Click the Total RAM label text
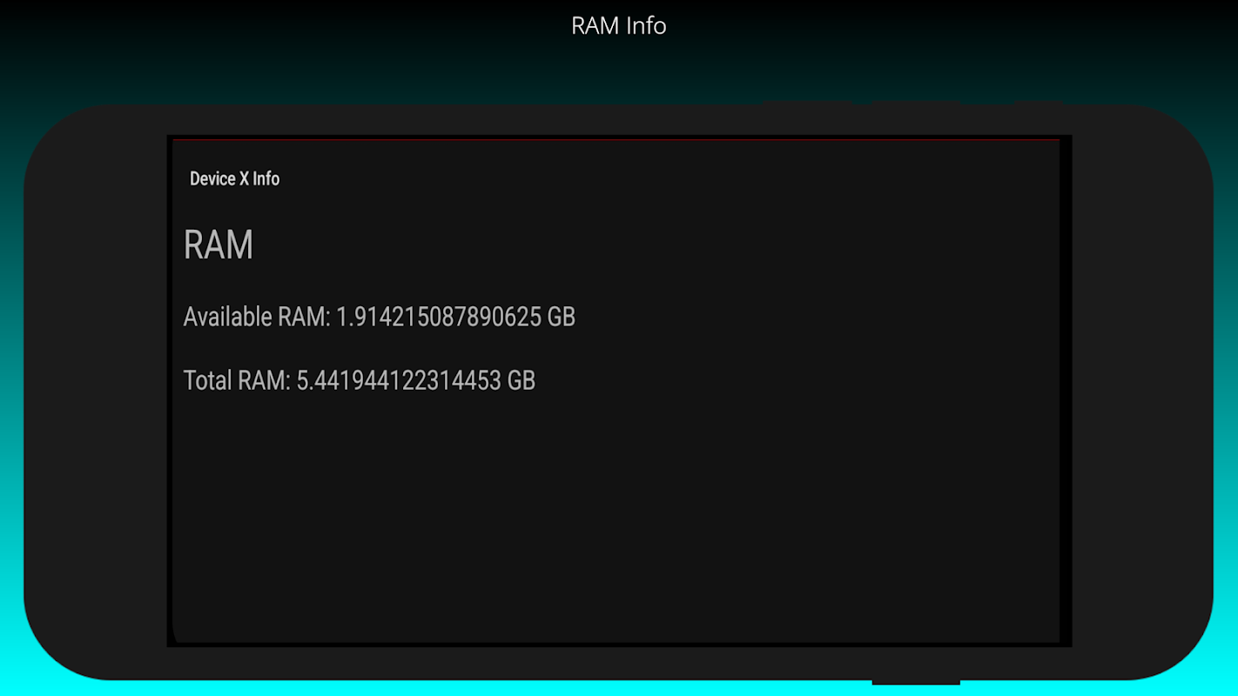 (237, 380)
